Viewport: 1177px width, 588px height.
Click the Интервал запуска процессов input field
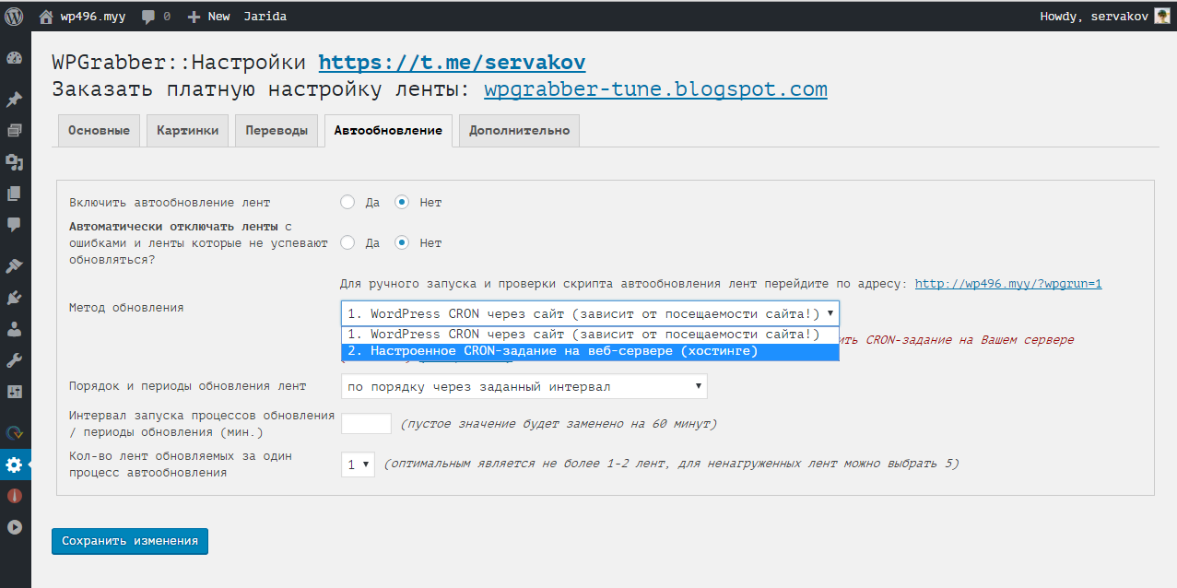(x=367, y=424)
